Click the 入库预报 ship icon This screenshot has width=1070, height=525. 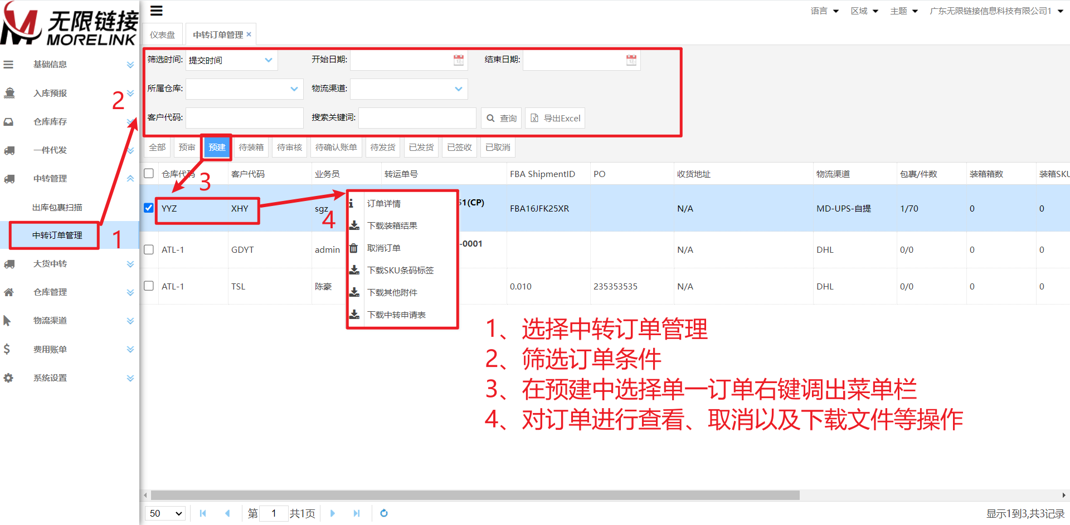[9, 93]
